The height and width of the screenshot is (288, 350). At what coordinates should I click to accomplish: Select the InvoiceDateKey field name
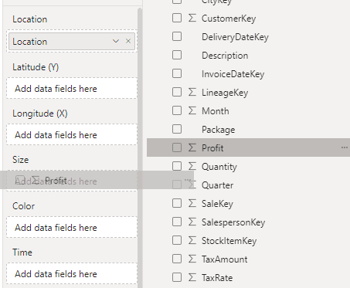pyautogui.click(x=233, y=74)
